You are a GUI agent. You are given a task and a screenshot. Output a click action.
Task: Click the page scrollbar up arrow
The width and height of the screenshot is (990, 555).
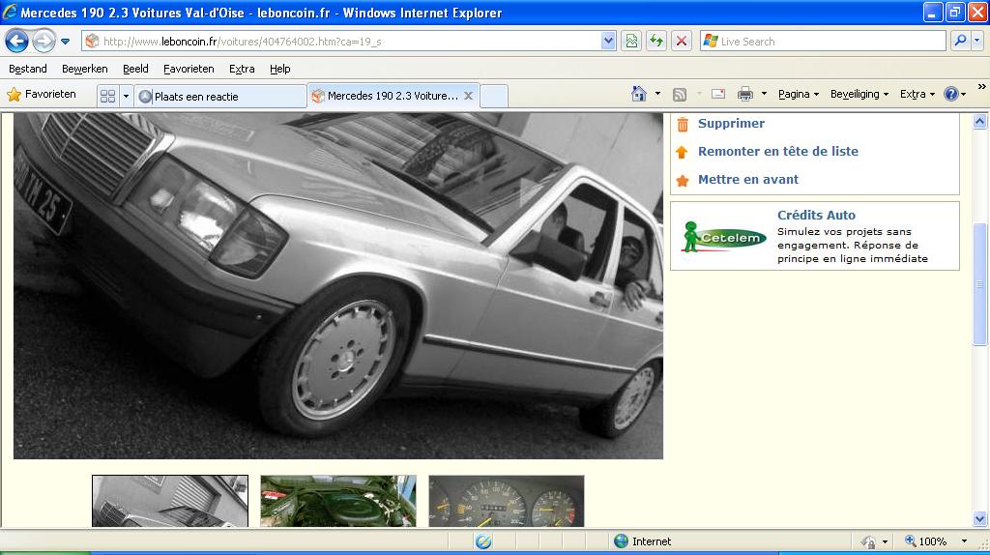tap(980, 122)
